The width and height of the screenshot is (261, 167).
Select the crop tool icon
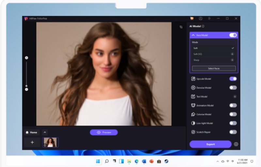[181, 27]
